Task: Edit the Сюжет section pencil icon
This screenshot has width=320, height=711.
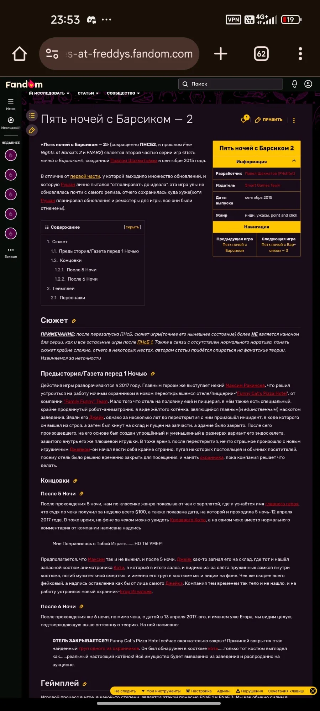Action: (x=74, y=321)
